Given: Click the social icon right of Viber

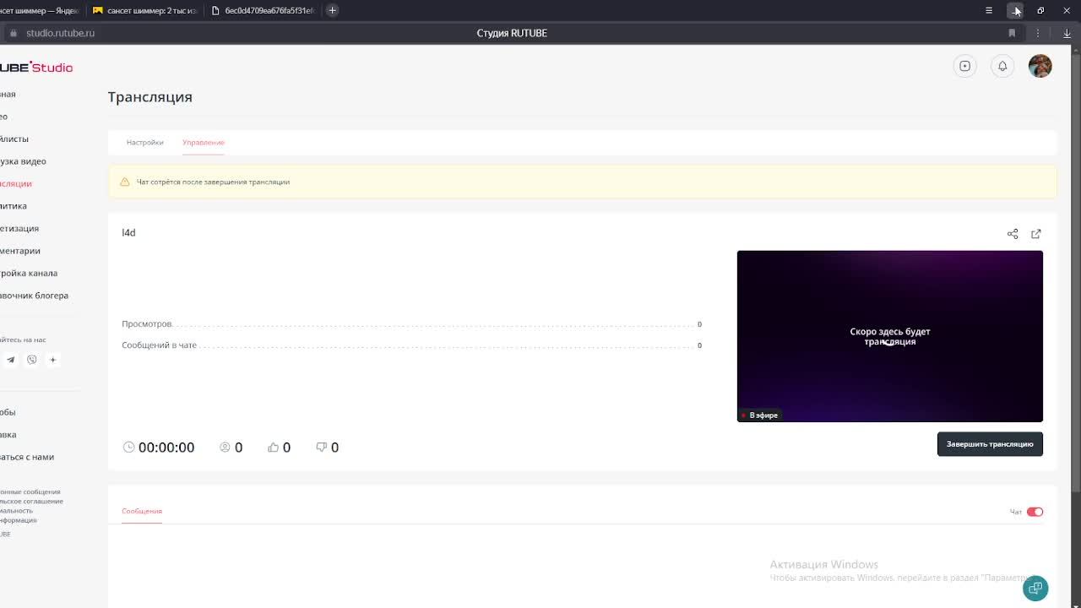Looking at the screenshot, I should pyautogui.click(x=52, y=360).
